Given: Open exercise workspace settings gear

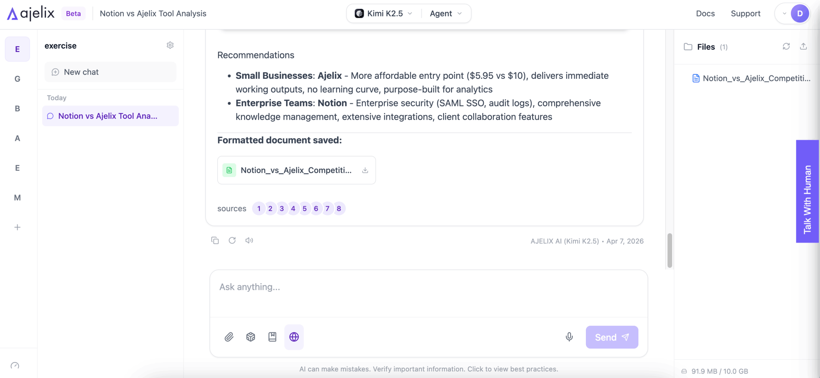Looking at the screenshot, I should 170,45.
